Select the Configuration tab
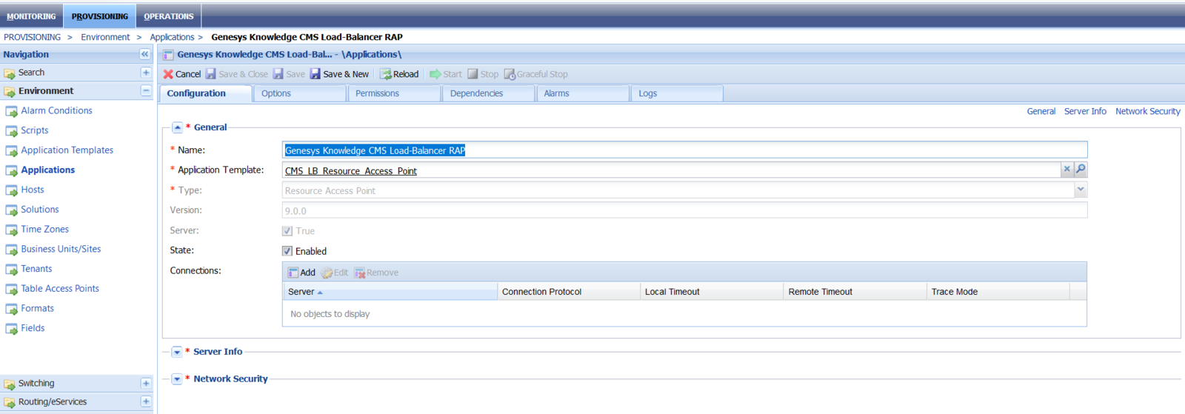Image resolution: width=1185 pixels, height=414 pixels. pyautogui.click(x=205, y=93)
